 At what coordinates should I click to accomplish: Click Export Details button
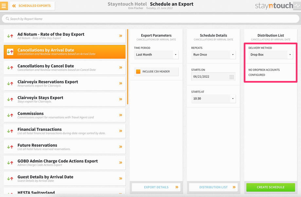(x=156, y=187)
